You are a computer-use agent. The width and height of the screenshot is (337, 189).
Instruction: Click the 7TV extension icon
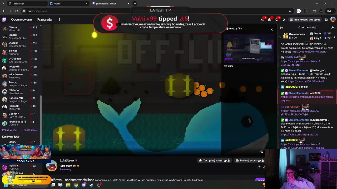coord(326,19)
